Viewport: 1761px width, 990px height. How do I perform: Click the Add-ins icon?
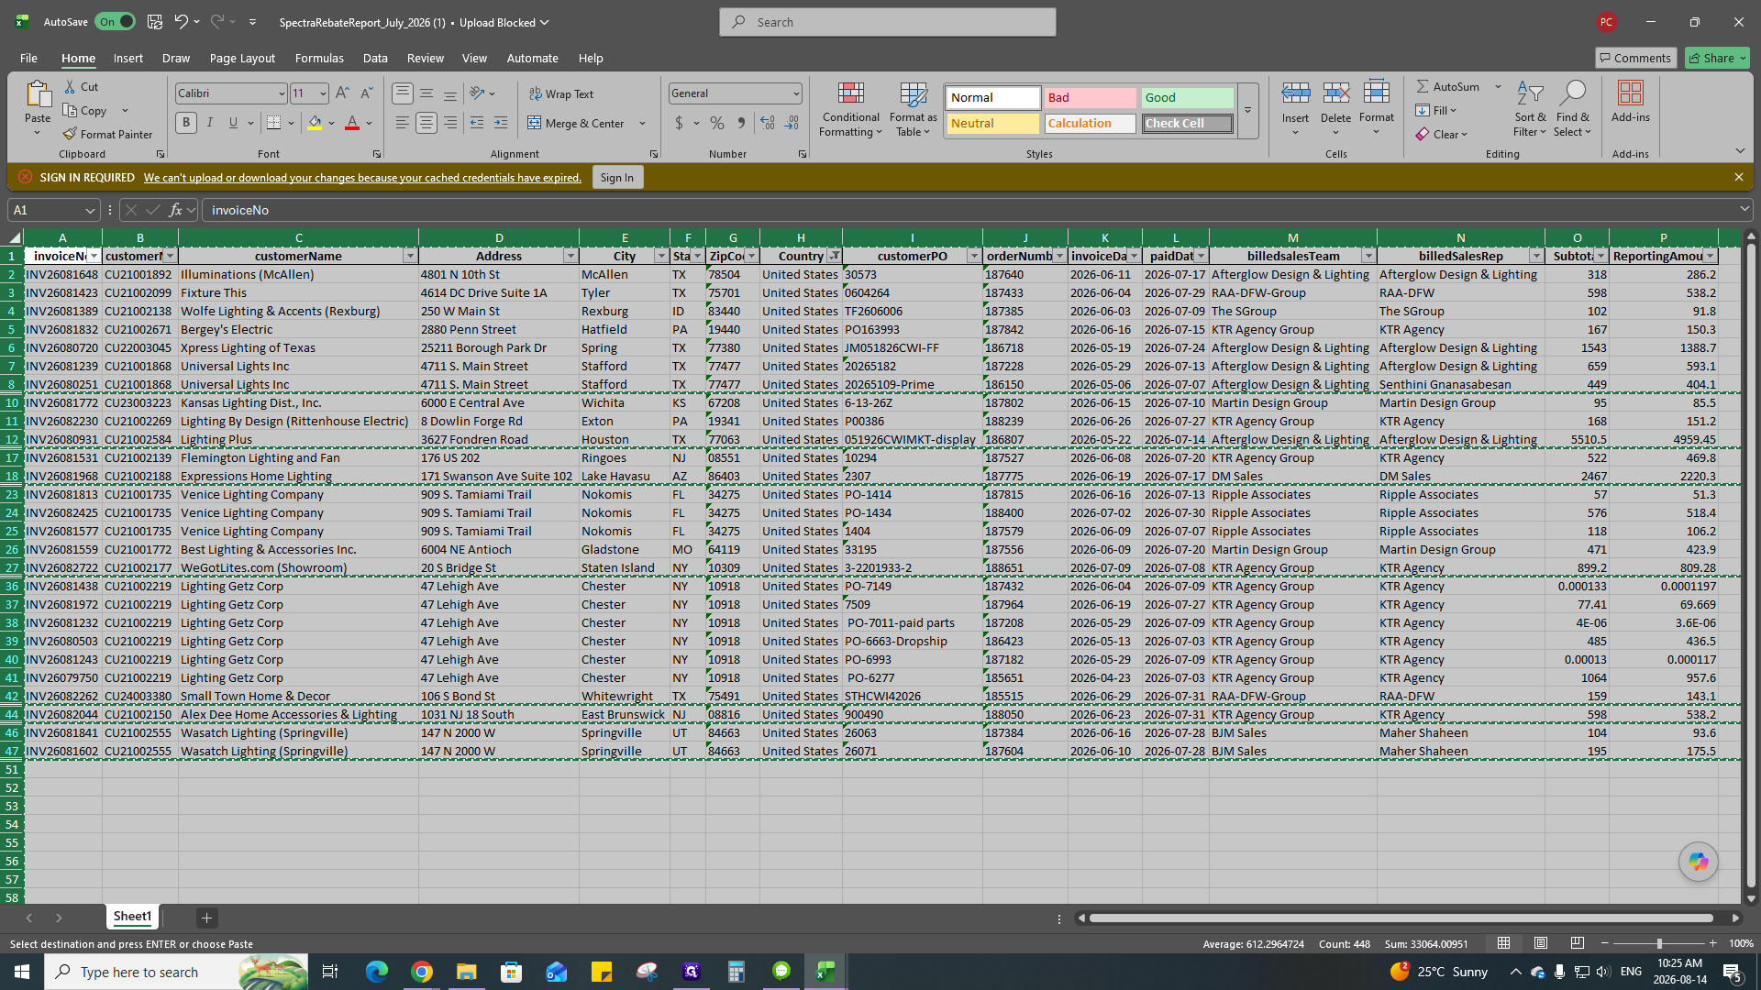point(1630,93)
